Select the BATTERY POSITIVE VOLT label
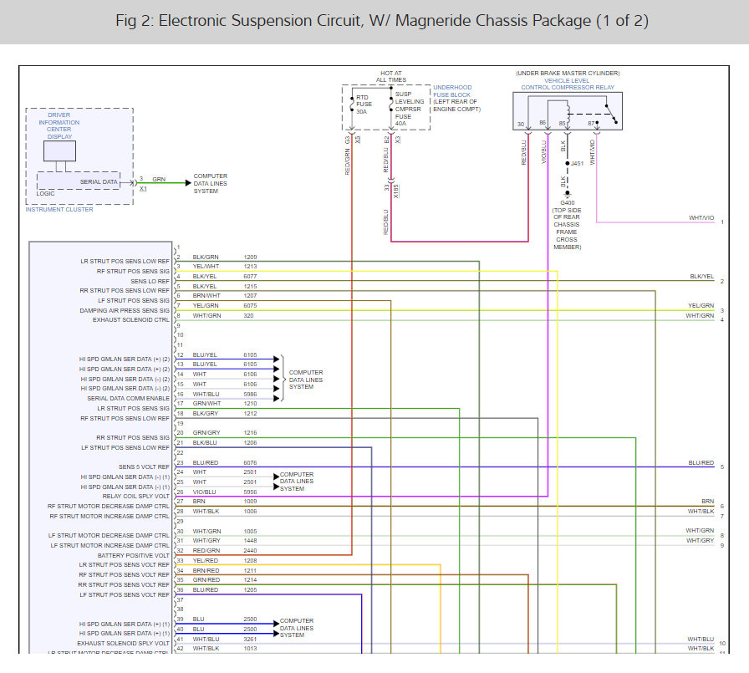Viewport: 749px width, 673px height. pos(133,555)
